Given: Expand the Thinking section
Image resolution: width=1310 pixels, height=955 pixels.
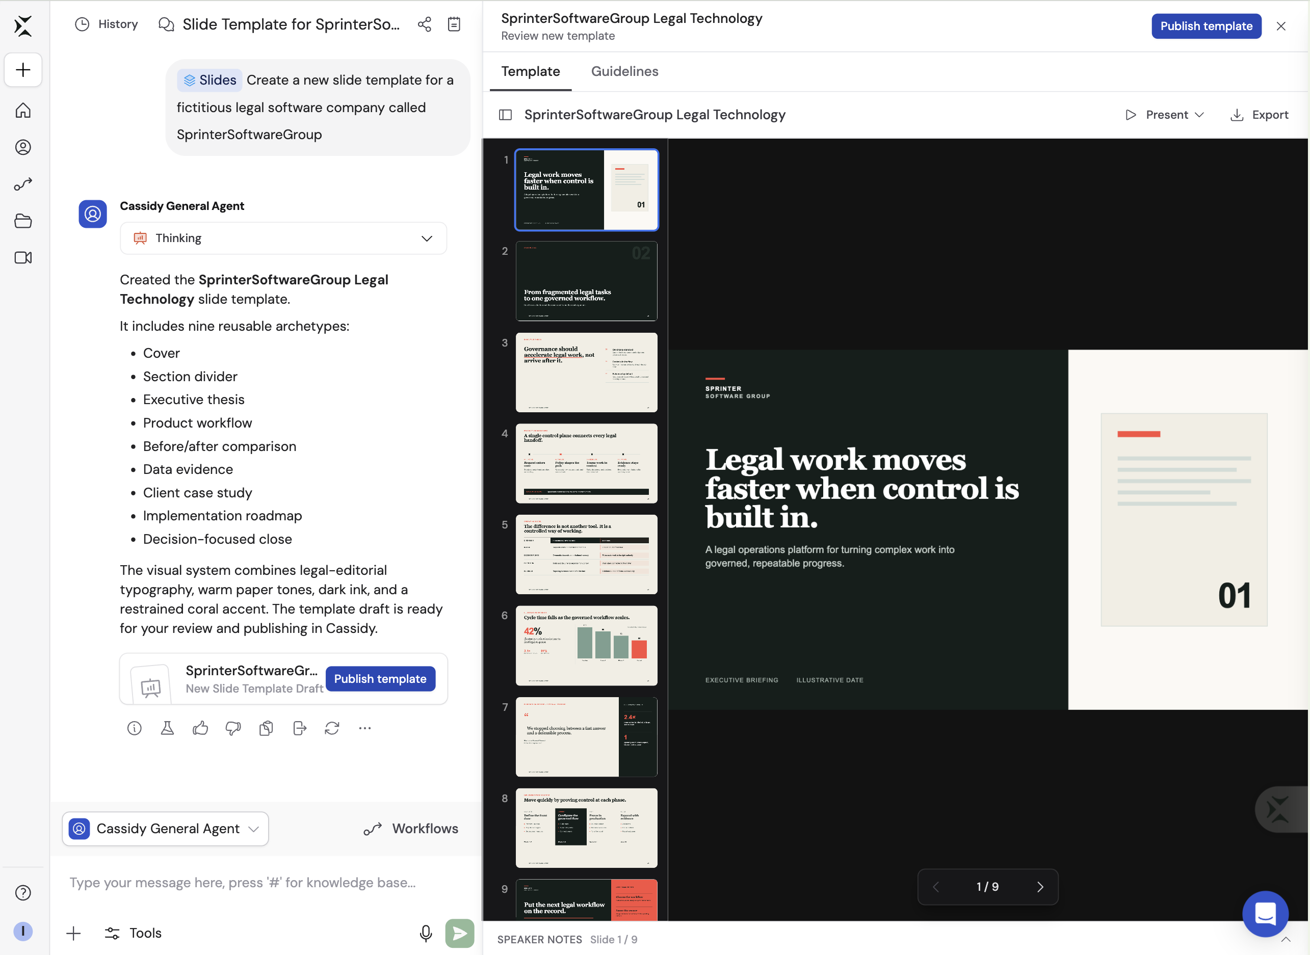Looking at the screenshot, I should tap(283, 238).
